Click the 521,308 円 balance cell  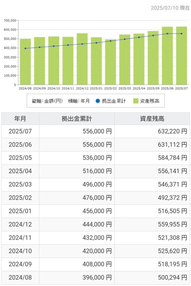[x=152, y=238]
